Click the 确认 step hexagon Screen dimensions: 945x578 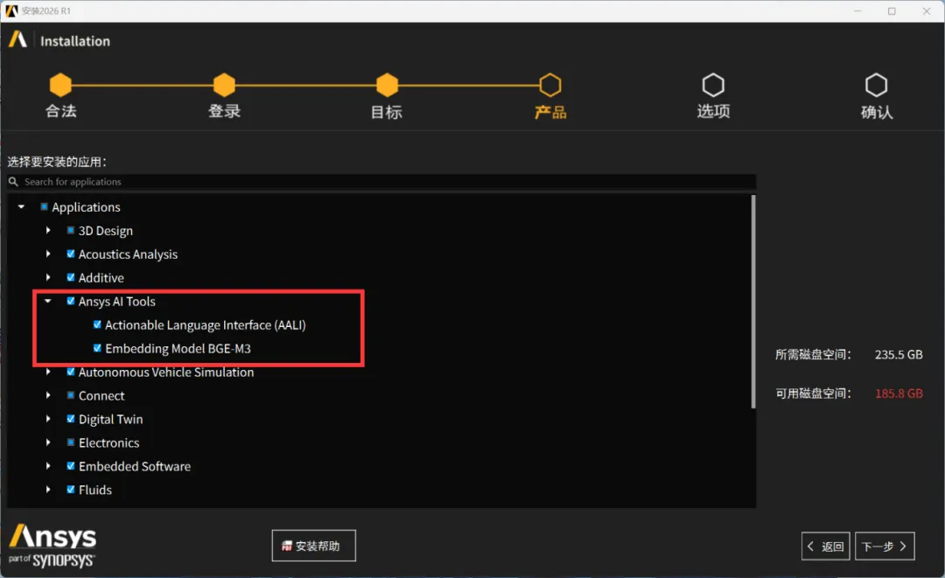(x=876, y=85)
